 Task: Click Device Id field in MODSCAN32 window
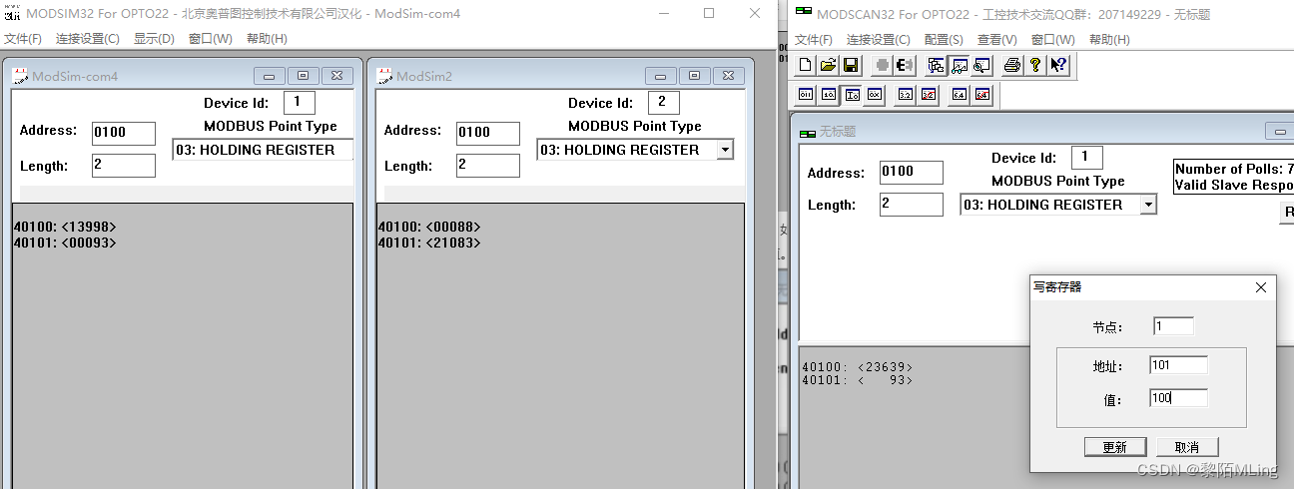1086,157
